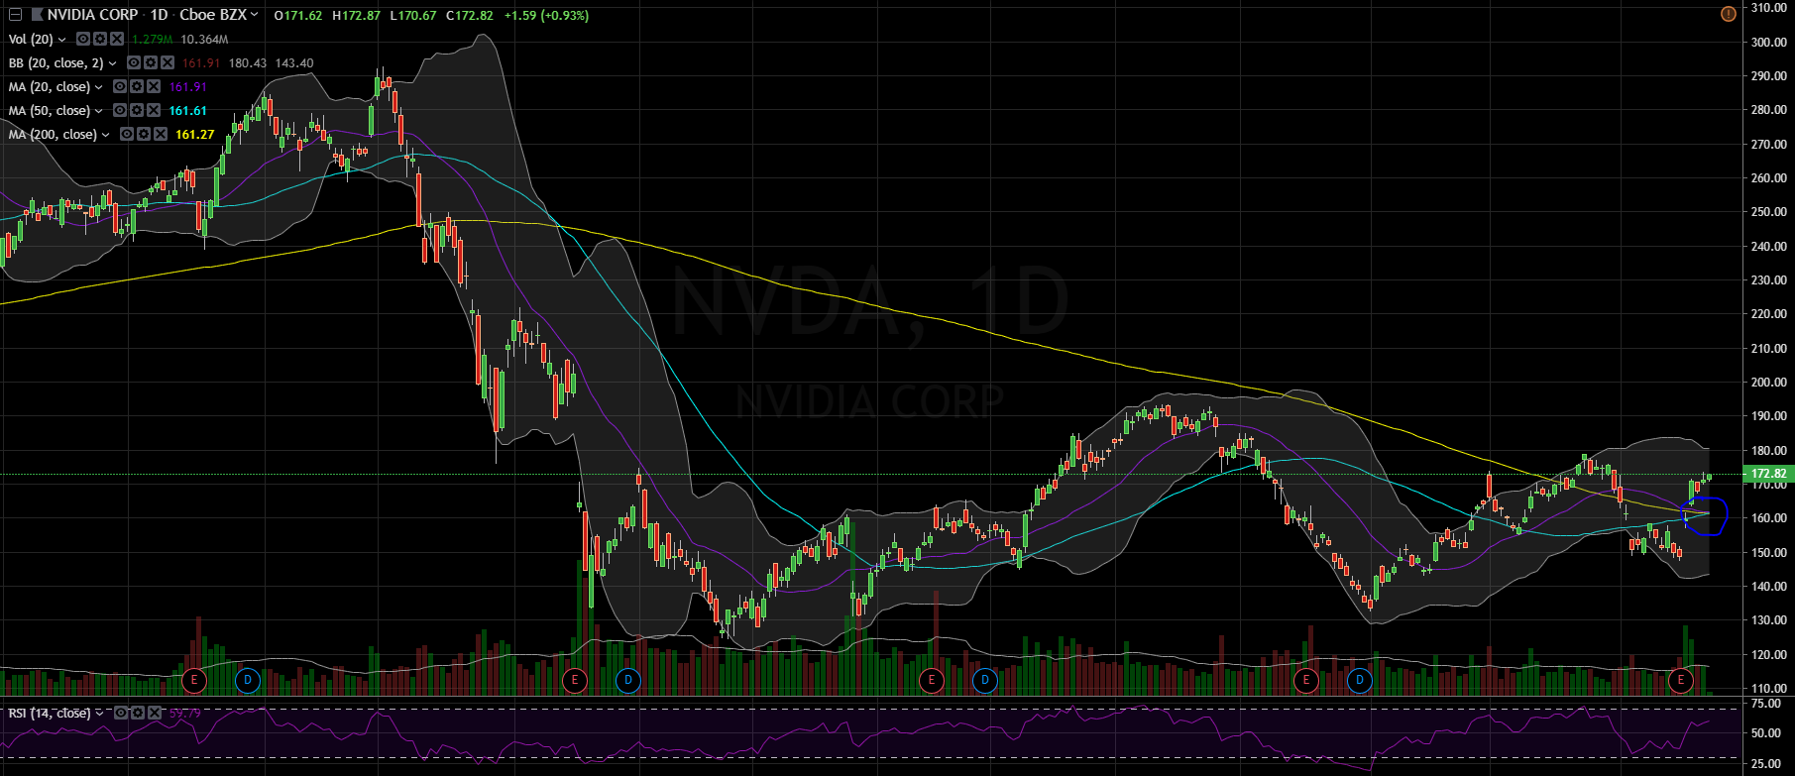This screenshot has width=1795, height=776.
Task: Click the orange data warning icon
Action: [x=1728, y=14]
